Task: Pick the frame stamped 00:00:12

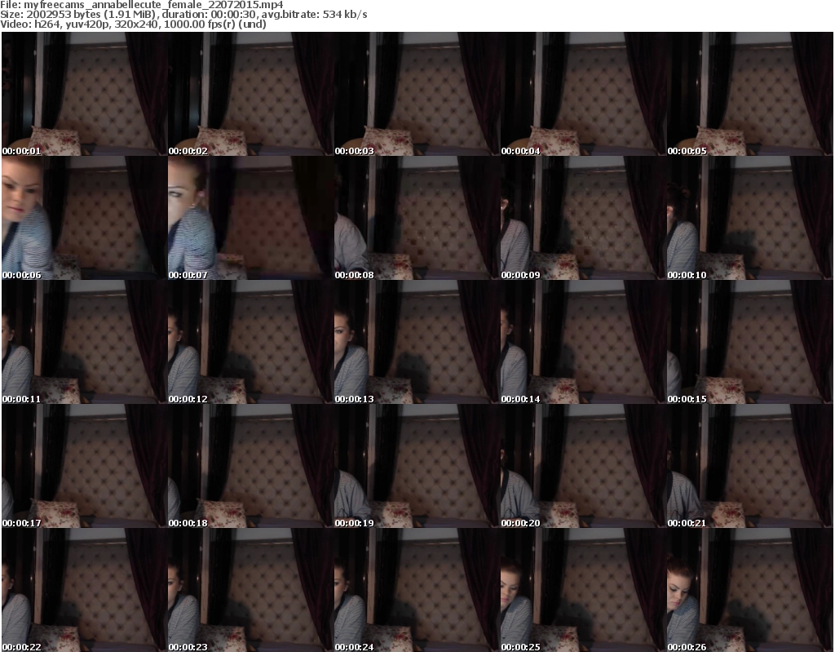Action: tap(251, 342)
